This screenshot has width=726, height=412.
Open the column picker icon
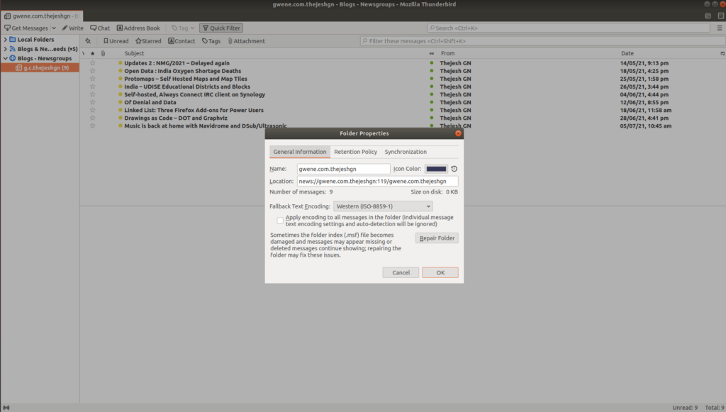(722, 53)
